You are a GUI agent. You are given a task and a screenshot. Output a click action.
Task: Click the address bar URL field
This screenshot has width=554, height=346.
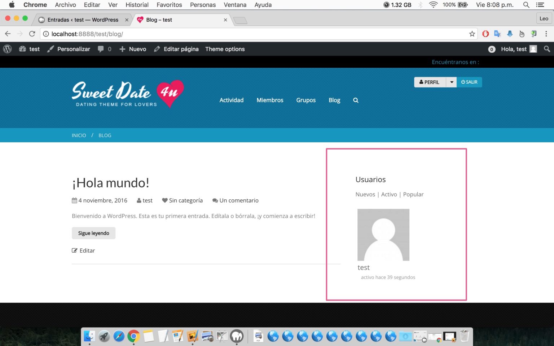click(258, 34)
